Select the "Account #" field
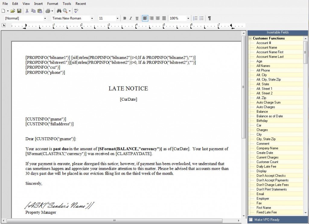 (x=264, y=43)
